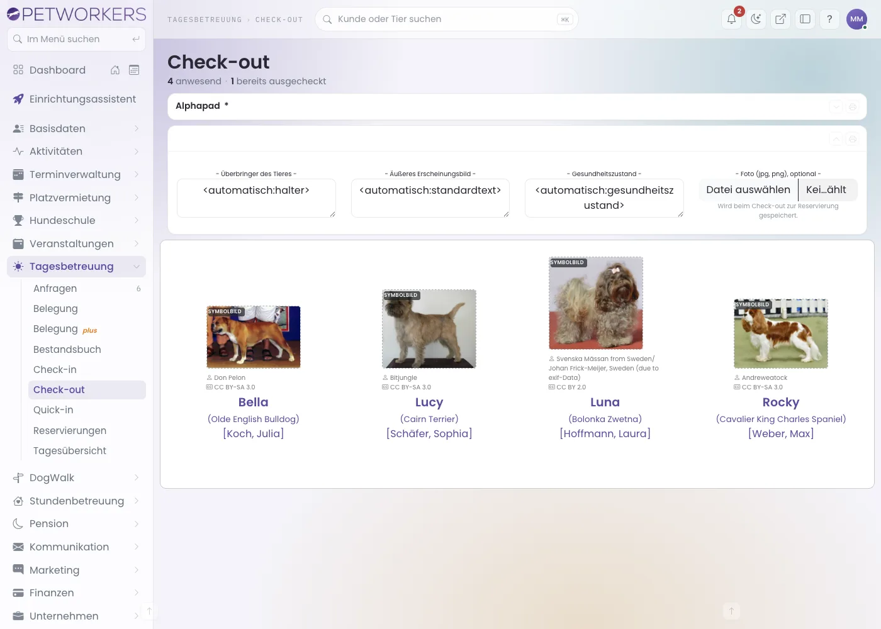Collapse the check-out form panel
Image resolution: width=881 pixels, height=629 pixels.
(x=836, y=139)
